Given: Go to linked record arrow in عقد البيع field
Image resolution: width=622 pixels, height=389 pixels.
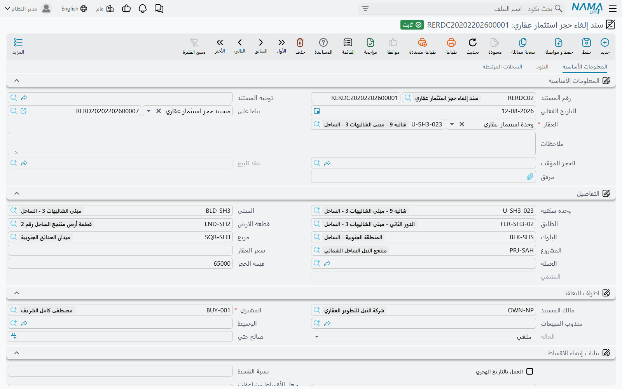Looking at the screenshot, I should (x=24, y=163).
